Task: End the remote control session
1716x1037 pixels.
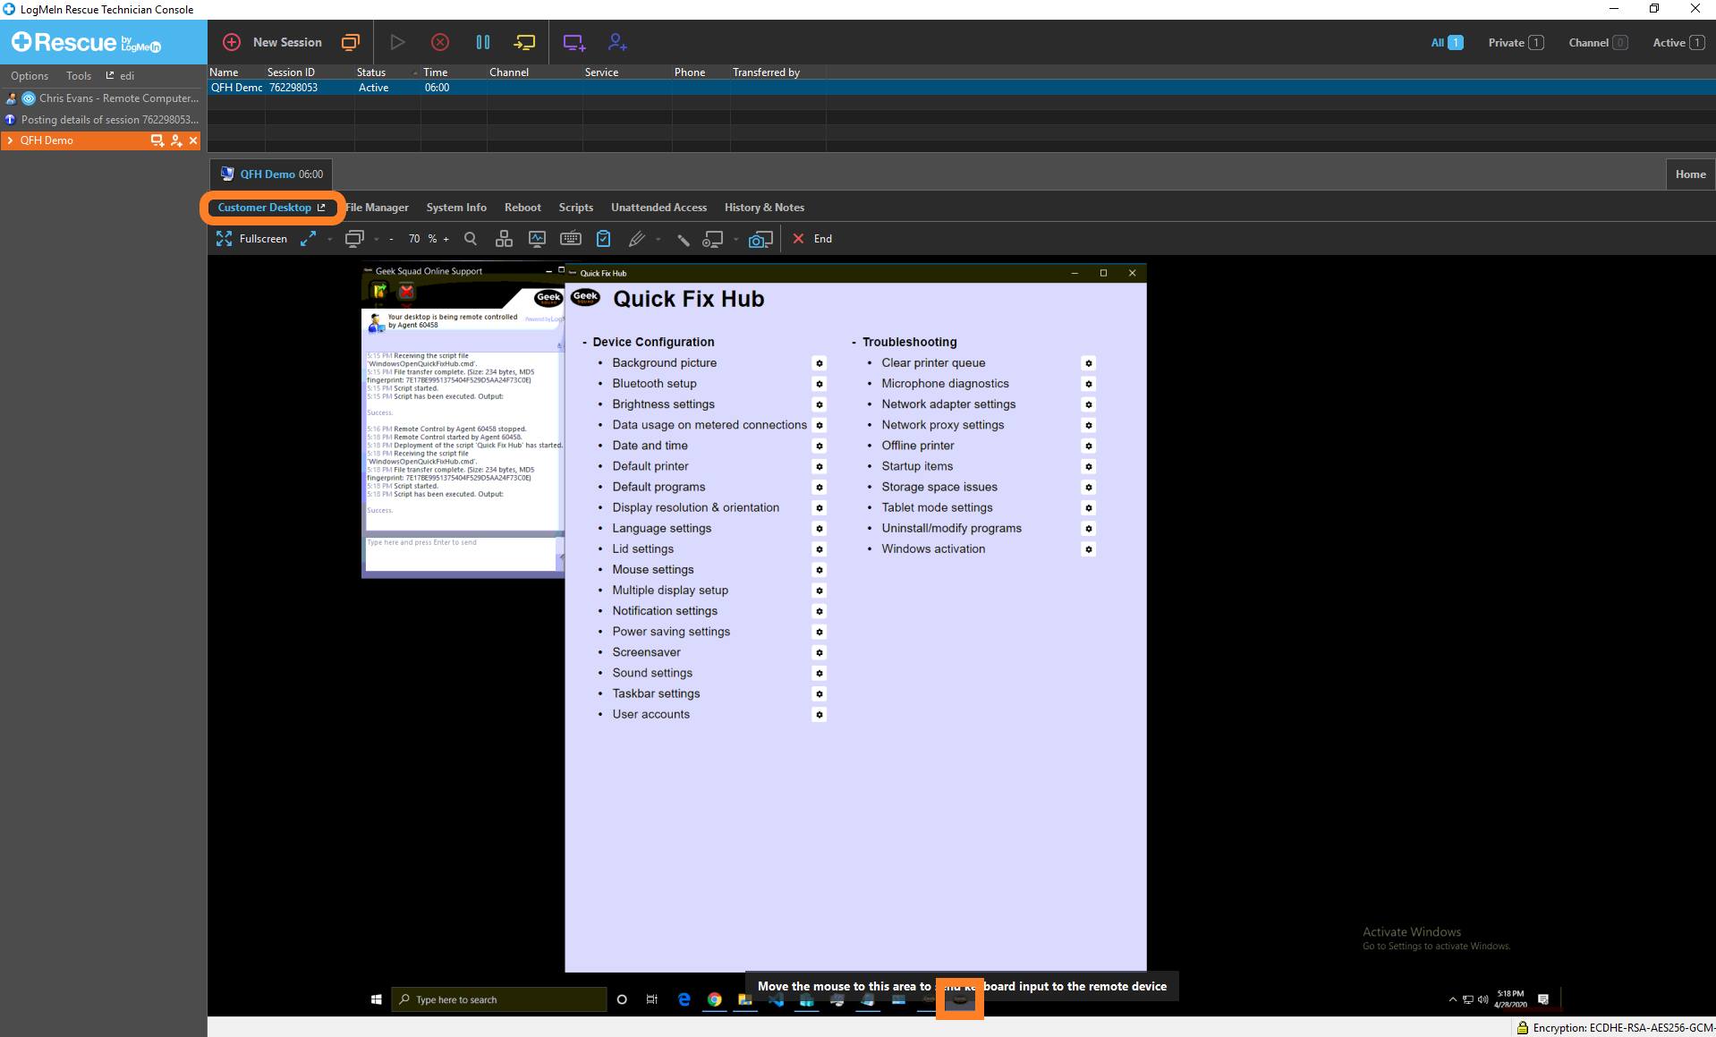Action: (x=812, y=239)
